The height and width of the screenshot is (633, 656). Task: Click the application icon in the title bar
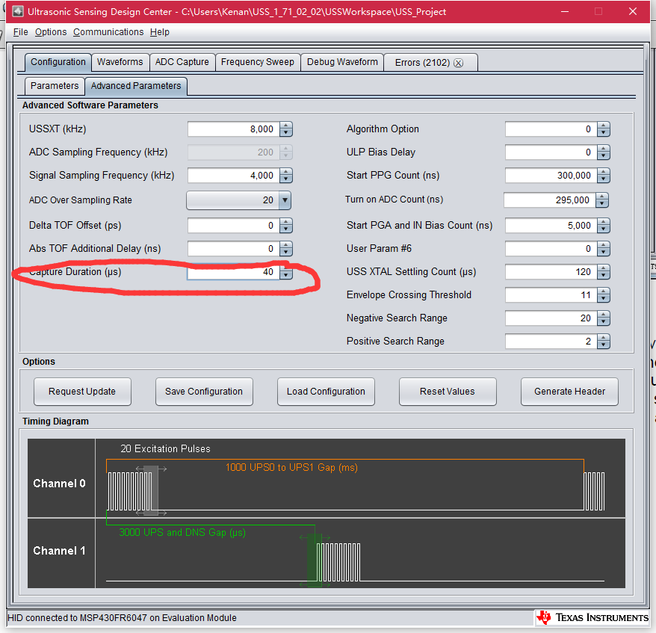[x=18, y=11]
